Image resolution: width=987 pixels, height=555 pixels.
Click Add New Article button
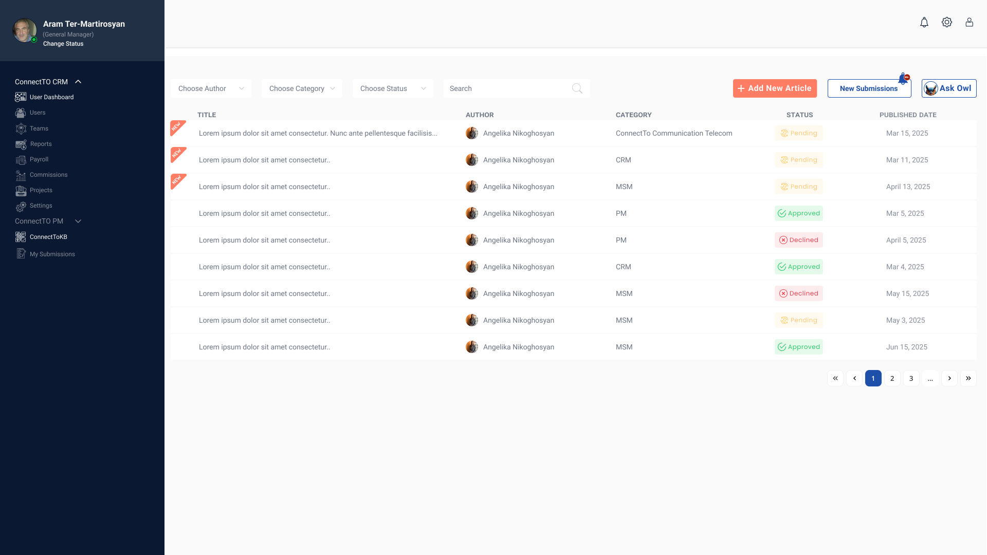774,88
